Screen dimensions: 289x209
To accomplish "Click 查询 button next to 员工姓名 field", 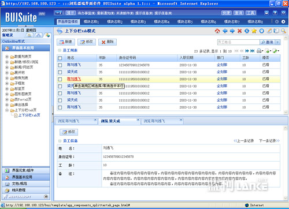I will [x=268, y=42].
